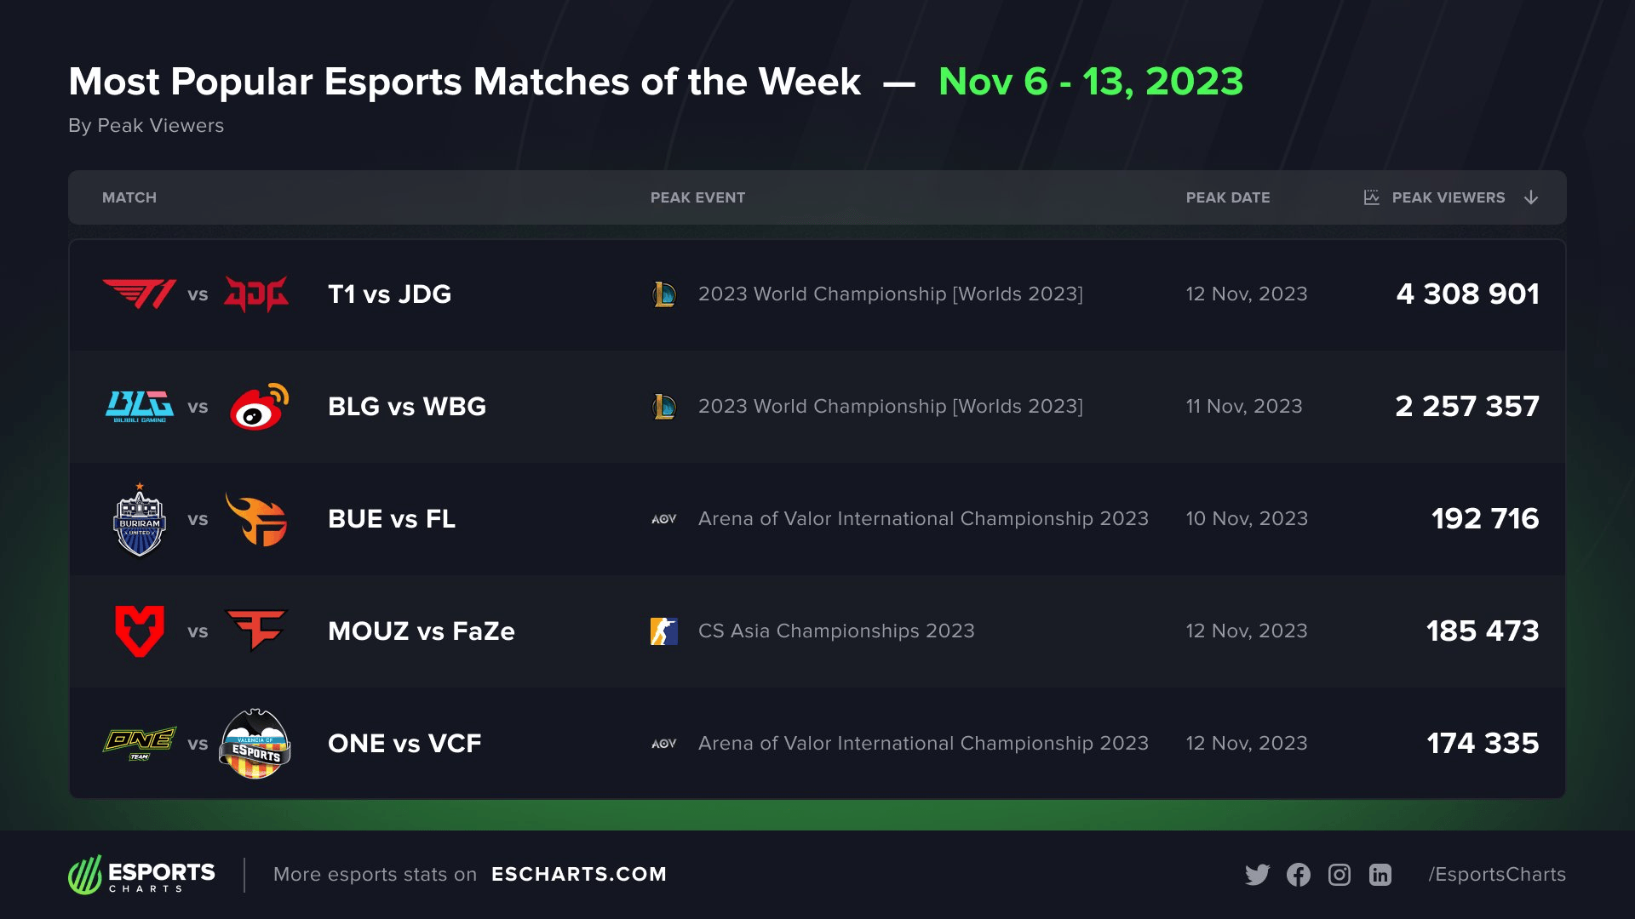This screenshot has height=919, width=1635.
Task: Select the Bilibili Gaming logo
Action: (140, 407)
